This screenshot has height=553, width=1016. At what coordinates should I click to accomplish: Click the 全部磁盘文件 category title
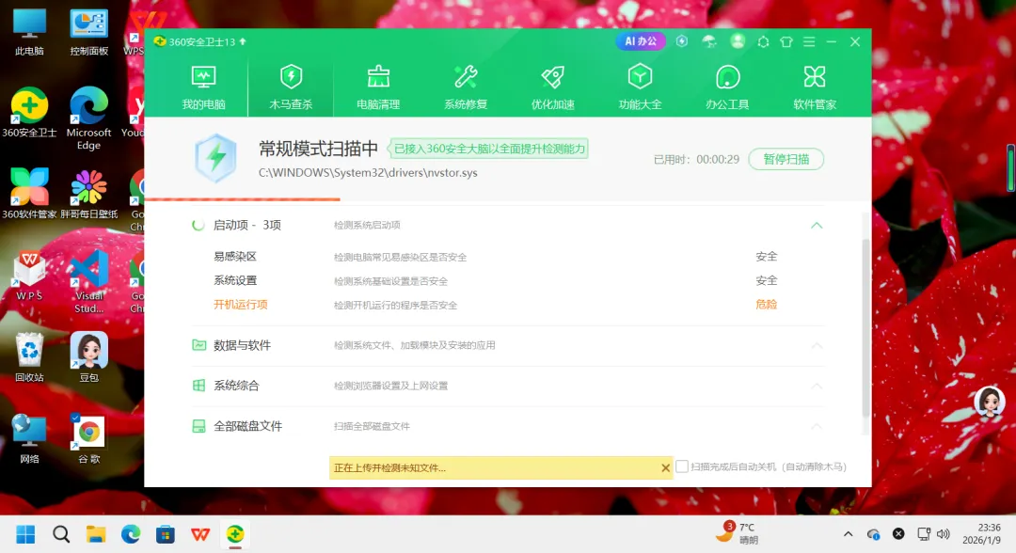click(248, 426)
